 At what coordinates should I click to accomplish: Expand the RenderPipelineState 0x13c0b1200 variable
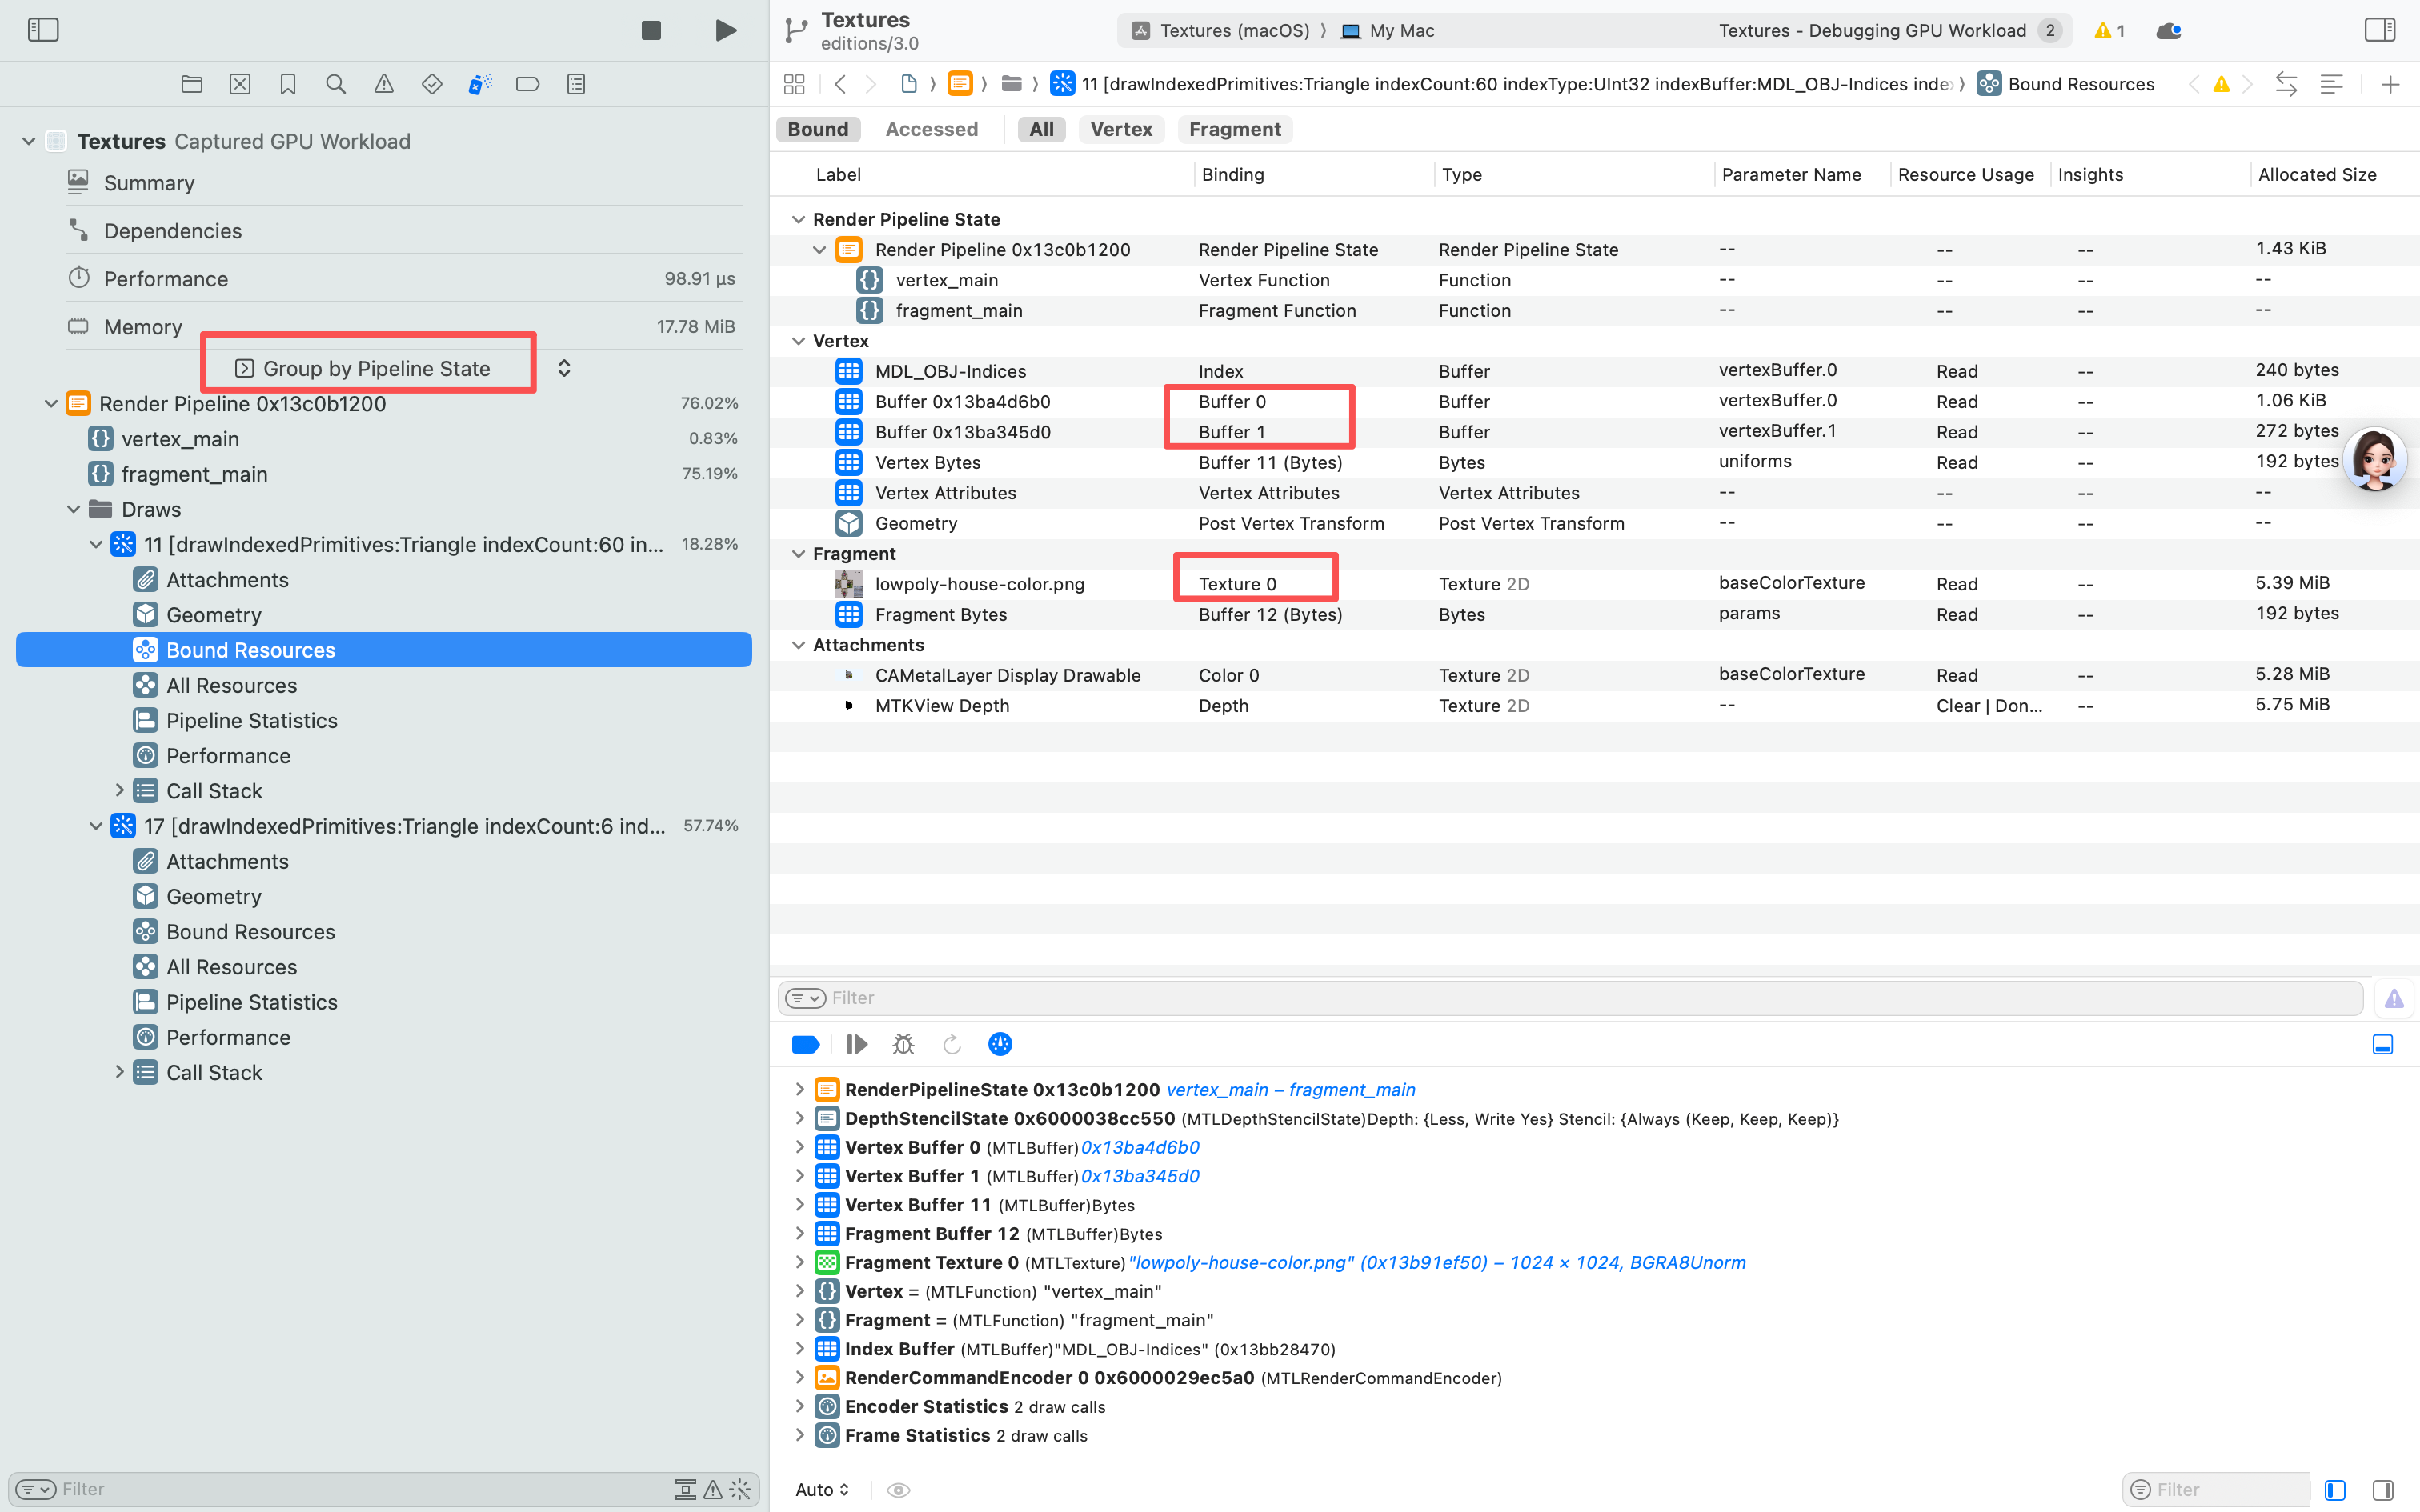click(x=799, y=1089)
